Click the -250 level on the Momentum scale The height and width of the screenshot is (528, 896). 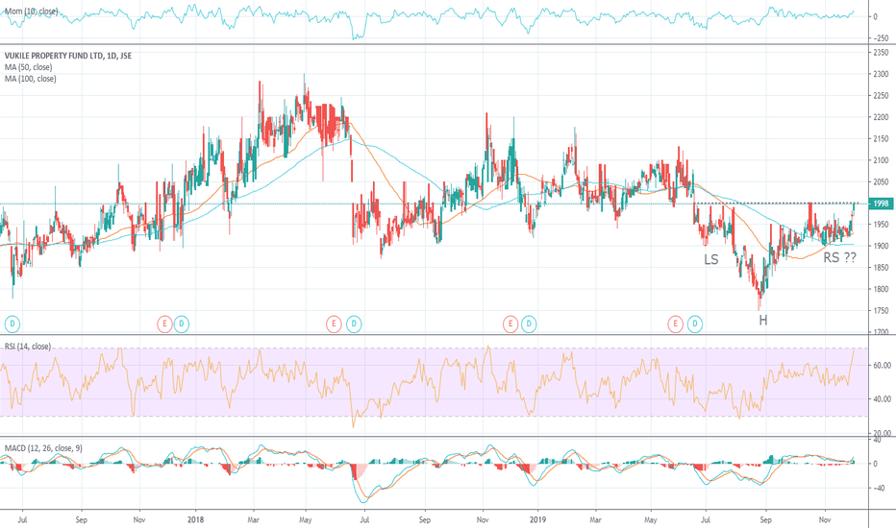(880, 38)
